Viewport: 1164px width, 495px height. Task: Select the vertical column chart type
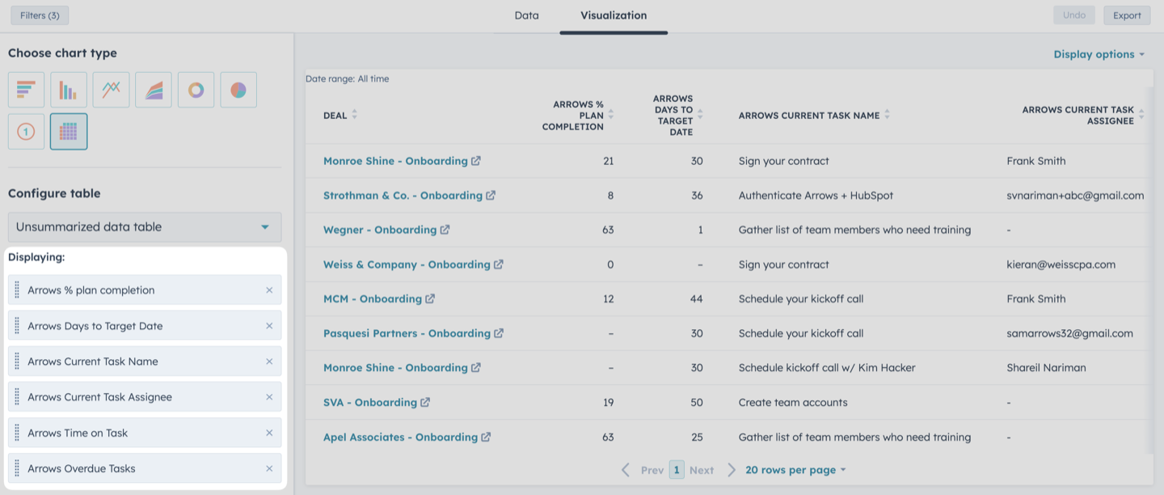69,90
